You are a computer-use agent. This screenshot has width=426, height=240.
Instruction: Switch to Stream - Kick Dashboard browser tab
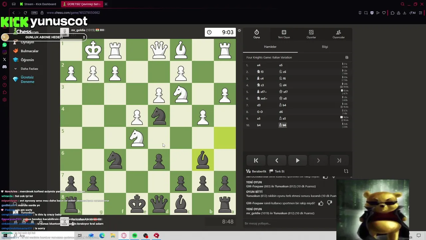(38, 4)
